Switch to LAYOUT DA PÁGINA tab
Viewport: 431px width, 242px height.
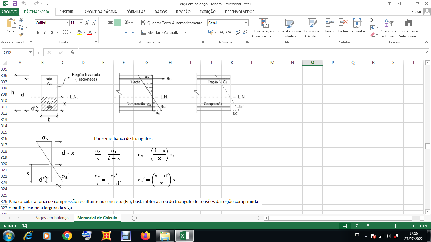100,12
